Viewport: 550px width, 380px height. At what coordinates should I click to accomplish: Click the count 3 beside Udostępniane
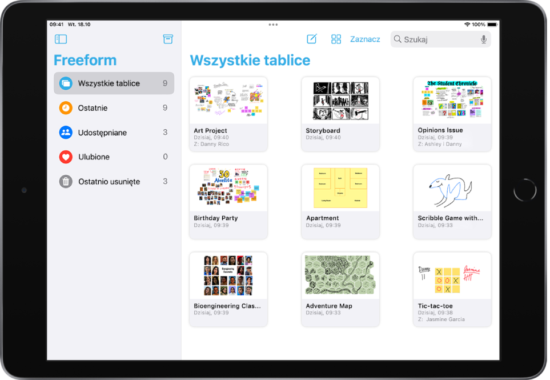point(165,132)
